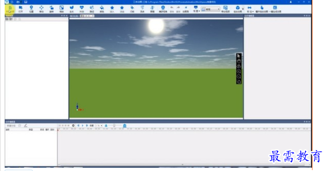Open the viewport ratio dropdown
This screenshot has height=171, width=326.
point(87,16)
